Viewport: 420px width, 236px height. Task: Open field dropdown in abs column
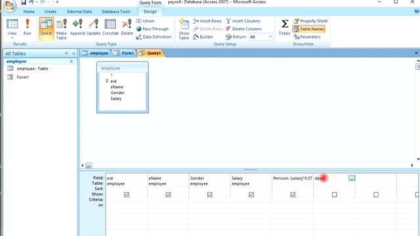pyautogui.click(x=352, y=178)
